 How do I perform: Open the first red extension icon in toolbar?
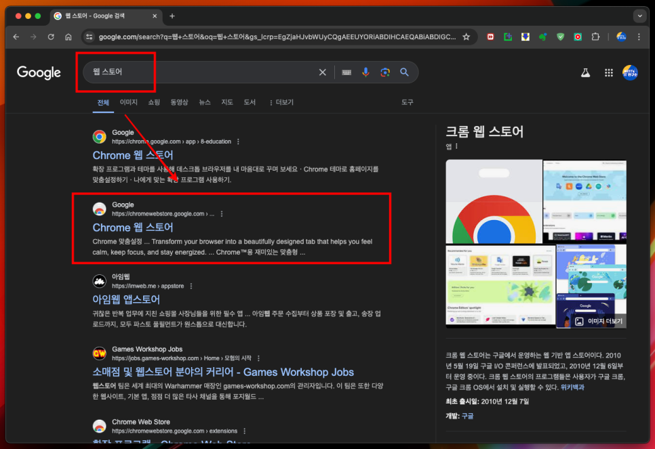(490, 37)
